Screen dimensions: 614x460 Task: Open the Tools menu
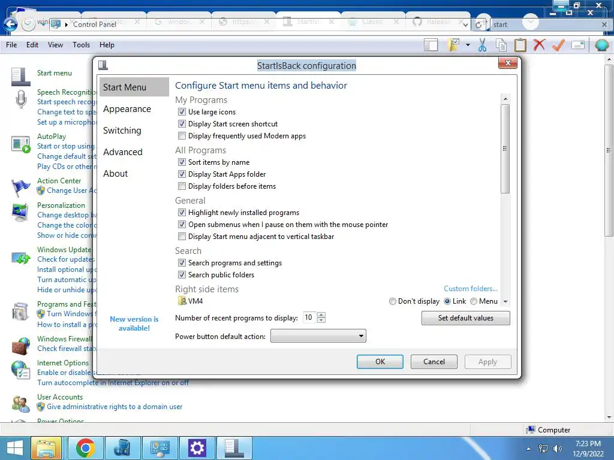point(81,45)
